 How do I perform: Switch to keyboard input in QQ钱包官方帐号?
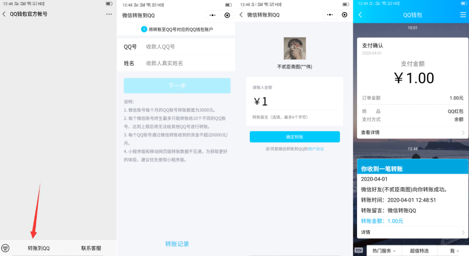click(x=5, y=248)
